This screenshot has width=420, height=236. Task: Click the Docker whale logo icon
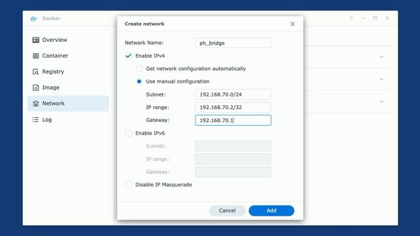tap(33, 18)
